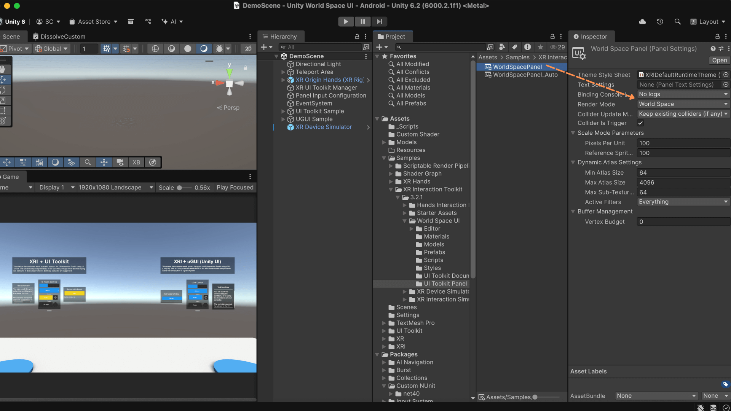The width and height of the screenshot is (731, 411).
Task: Click the Pause button
Action: coord(362,22)
